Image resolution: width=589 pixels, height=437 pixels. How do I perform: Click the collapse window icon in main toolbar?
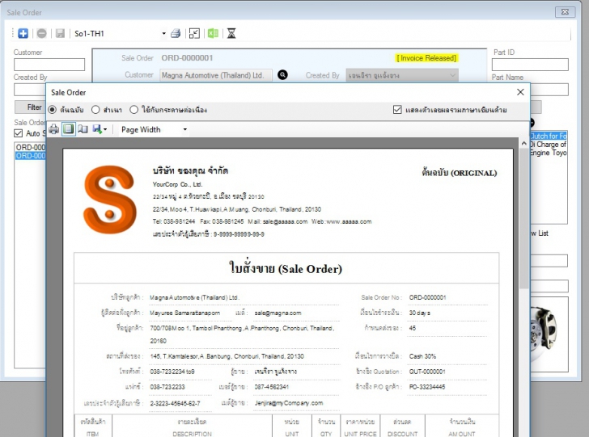click(194, 33)
